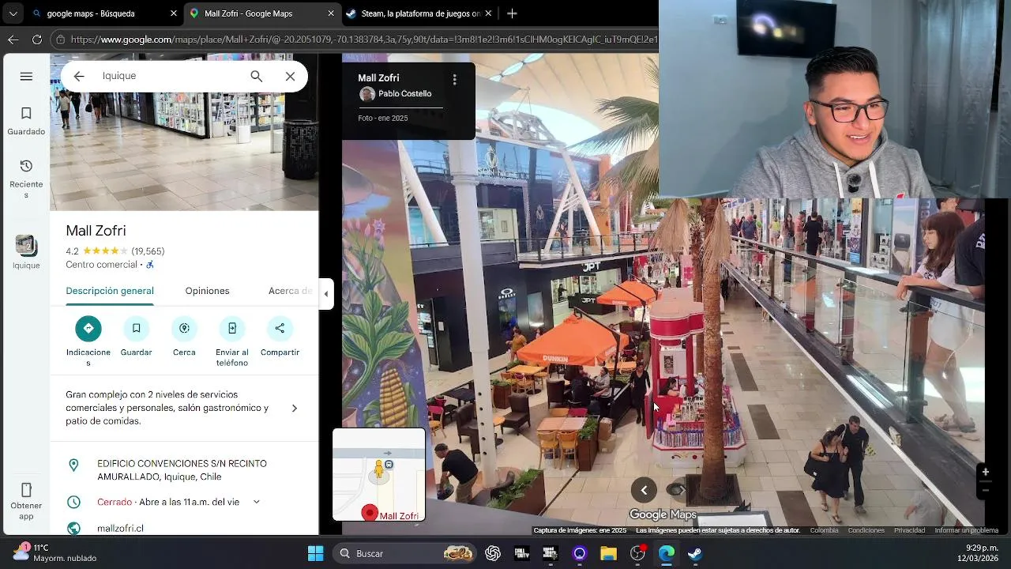Click Informar un problema link

pyautogui.click(x=966, y=530)
